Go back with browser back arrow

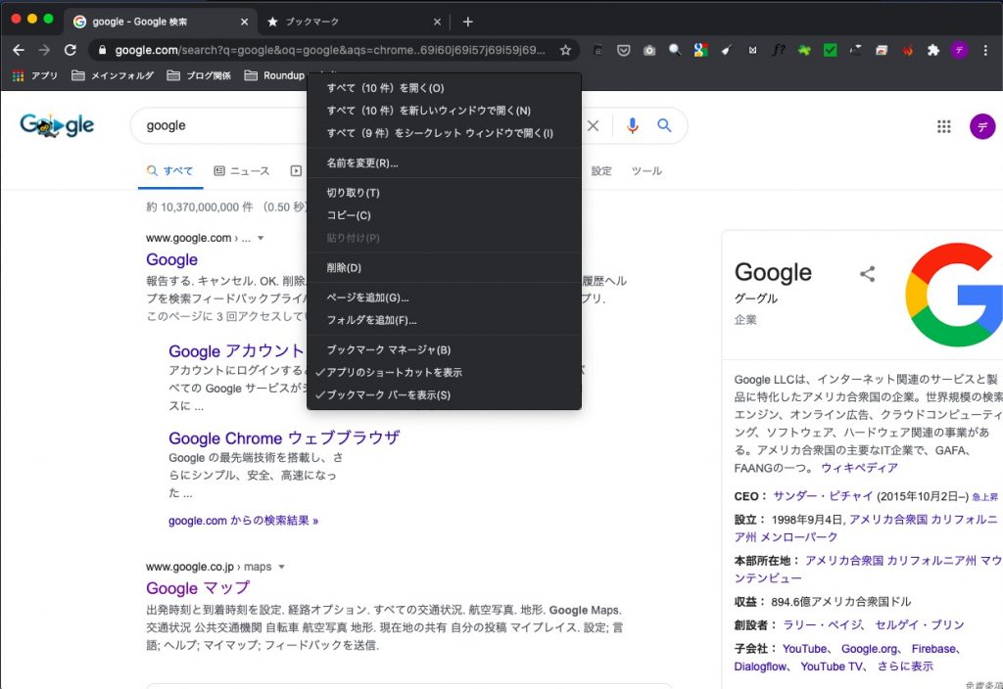coord(19,50)
